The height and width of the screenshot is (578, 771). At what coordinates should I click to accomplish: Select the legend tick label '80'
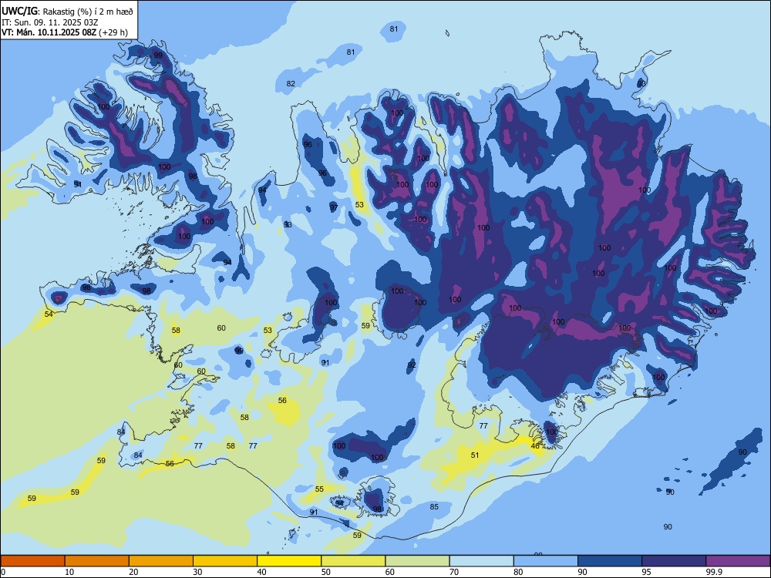518,572
